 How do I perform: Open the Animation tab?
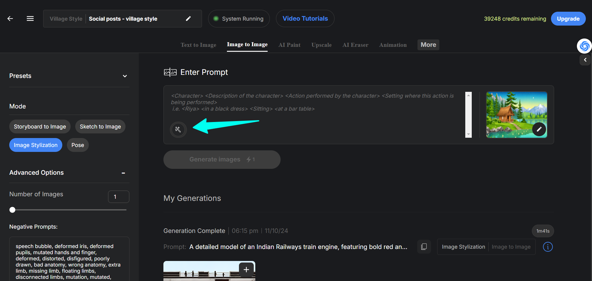coord(393,45)
